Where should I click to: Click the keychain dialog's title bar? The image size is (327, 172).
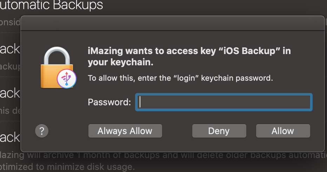coord(173,23)
